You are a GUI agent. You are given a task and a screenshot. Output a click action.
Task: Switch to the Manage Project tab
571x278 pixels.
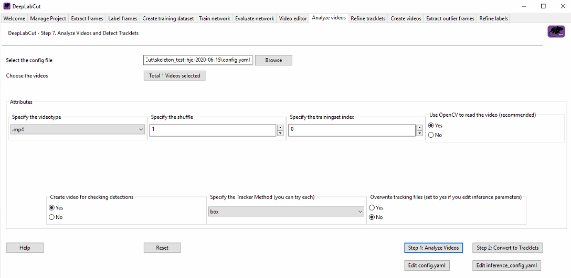48,18
